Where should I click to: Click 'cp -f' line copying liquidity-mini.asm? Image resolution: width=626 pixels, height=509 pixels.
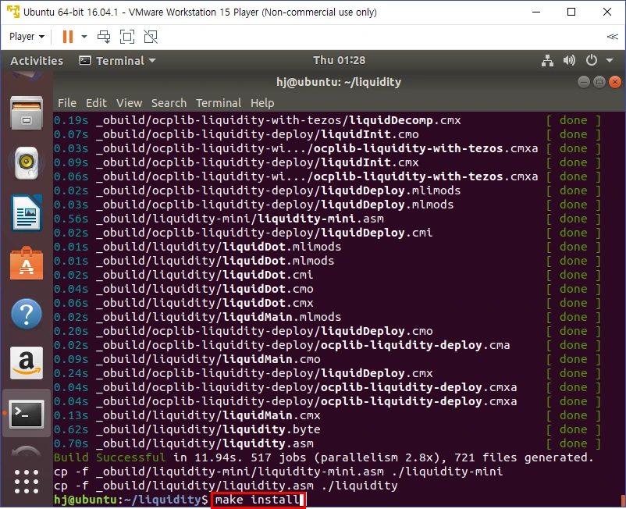coord(279,472)
